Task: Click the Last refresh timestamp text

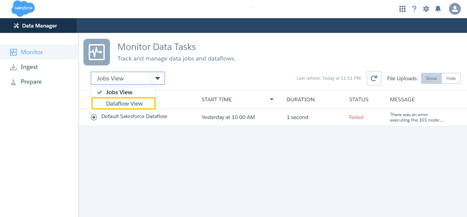Action: [328, 78]
